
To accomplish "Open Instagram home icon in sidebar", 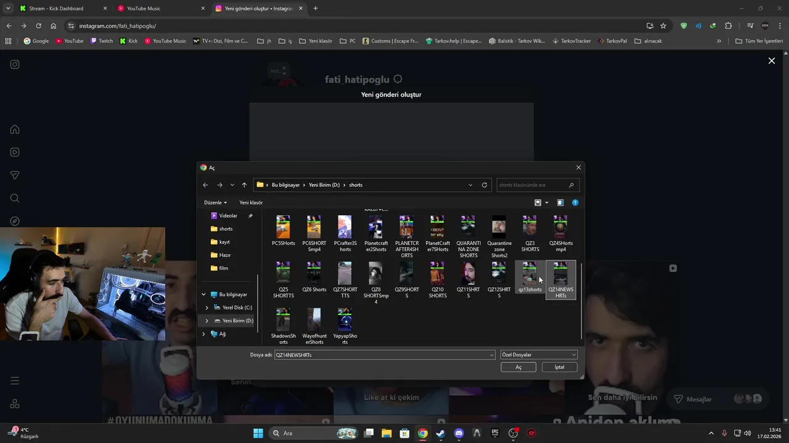I will point(15,129).
